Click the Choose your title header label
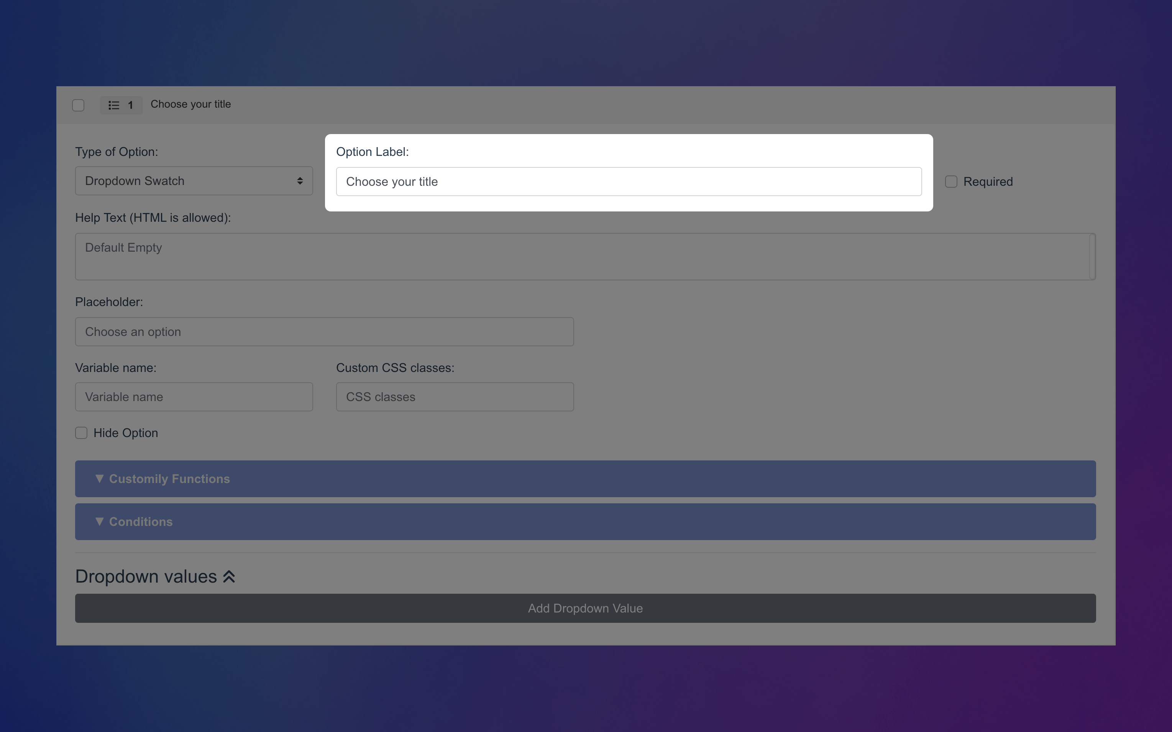This screenshot has width=1172, height=732. (x=190, y=104)
